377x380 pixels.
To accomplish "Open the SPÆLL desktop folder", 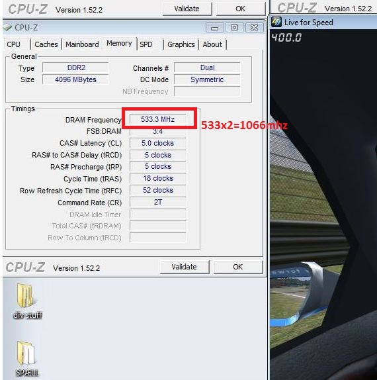I will click(26, 359).
